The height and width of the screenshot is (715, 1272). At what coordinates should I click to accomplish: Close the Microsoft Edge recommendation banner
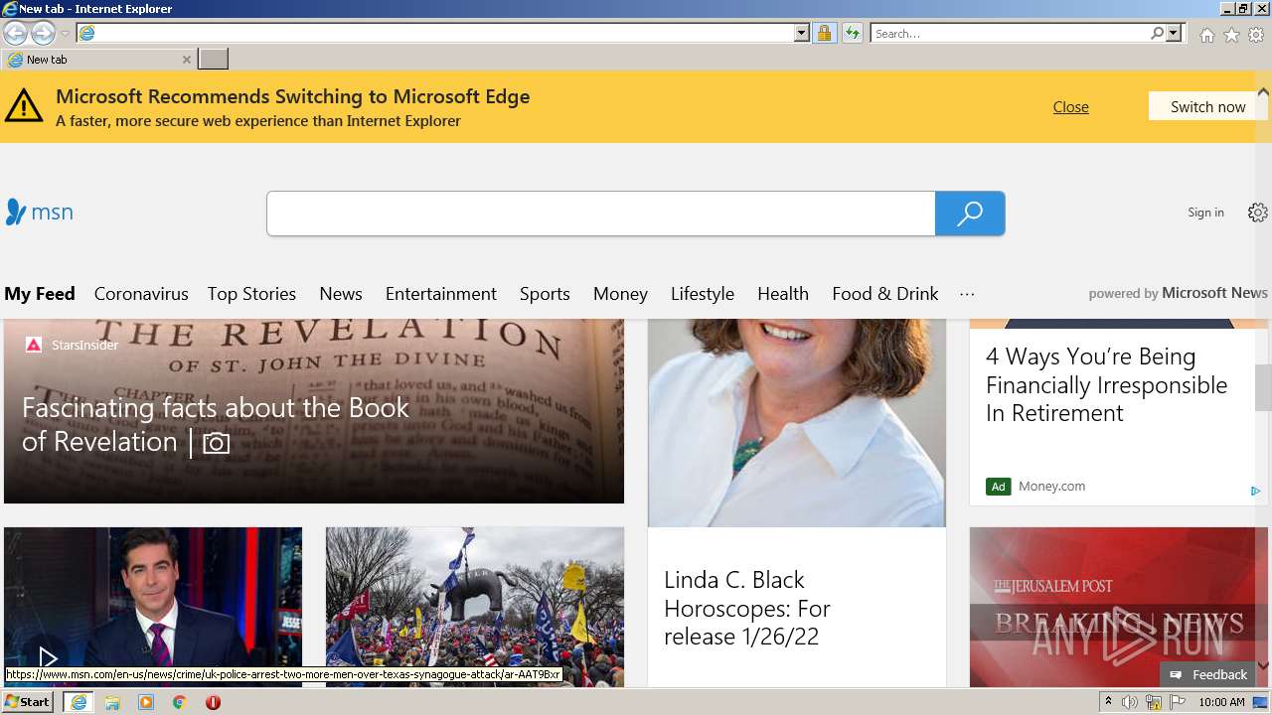point(1070,106)
